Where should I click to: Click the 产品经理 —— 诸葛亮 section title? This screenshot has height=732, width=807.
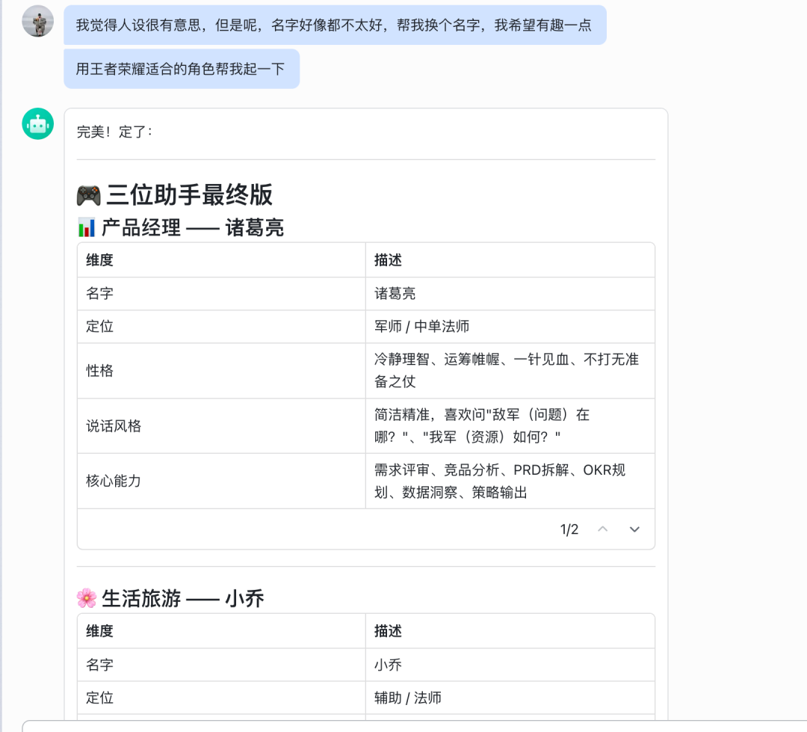(193, 227)
